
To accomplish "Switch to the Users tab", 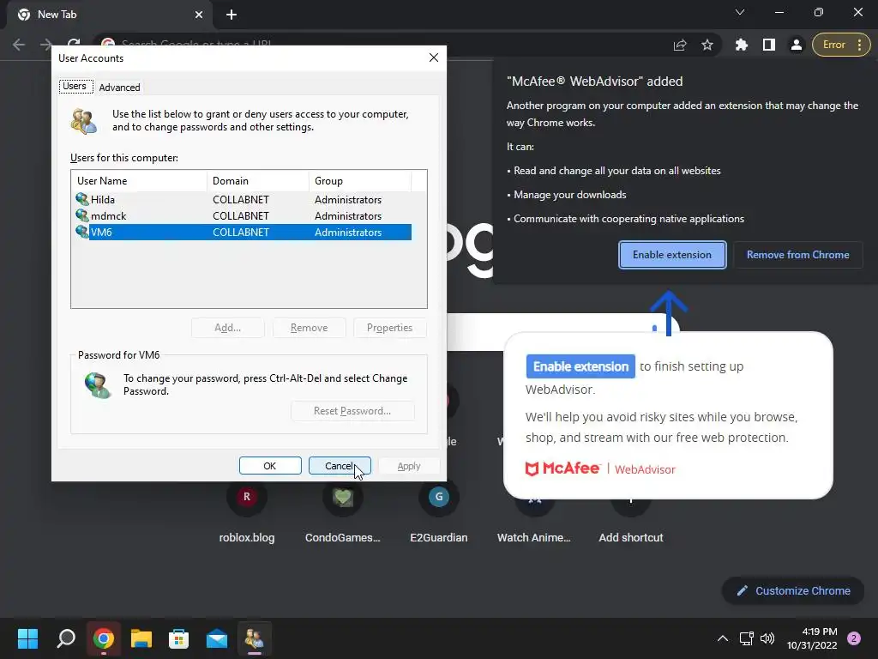I will click(x=75, y=87).
